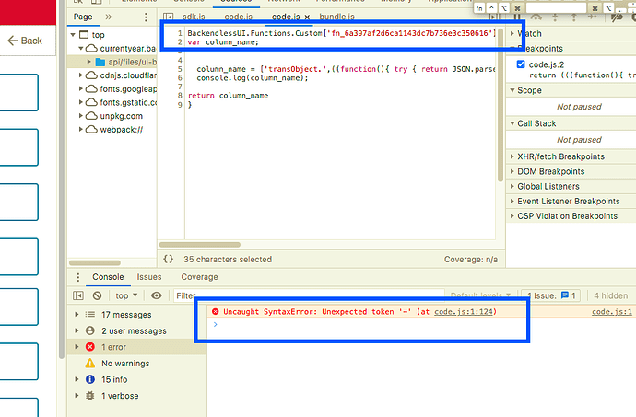Expand the DOM Breakpoints section
636x417 pixels.
pos(512,171)
